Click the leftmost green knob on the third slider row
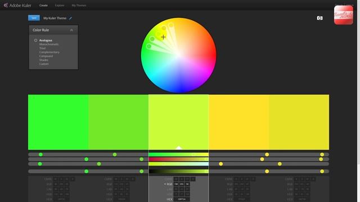 tap(40, 164)
